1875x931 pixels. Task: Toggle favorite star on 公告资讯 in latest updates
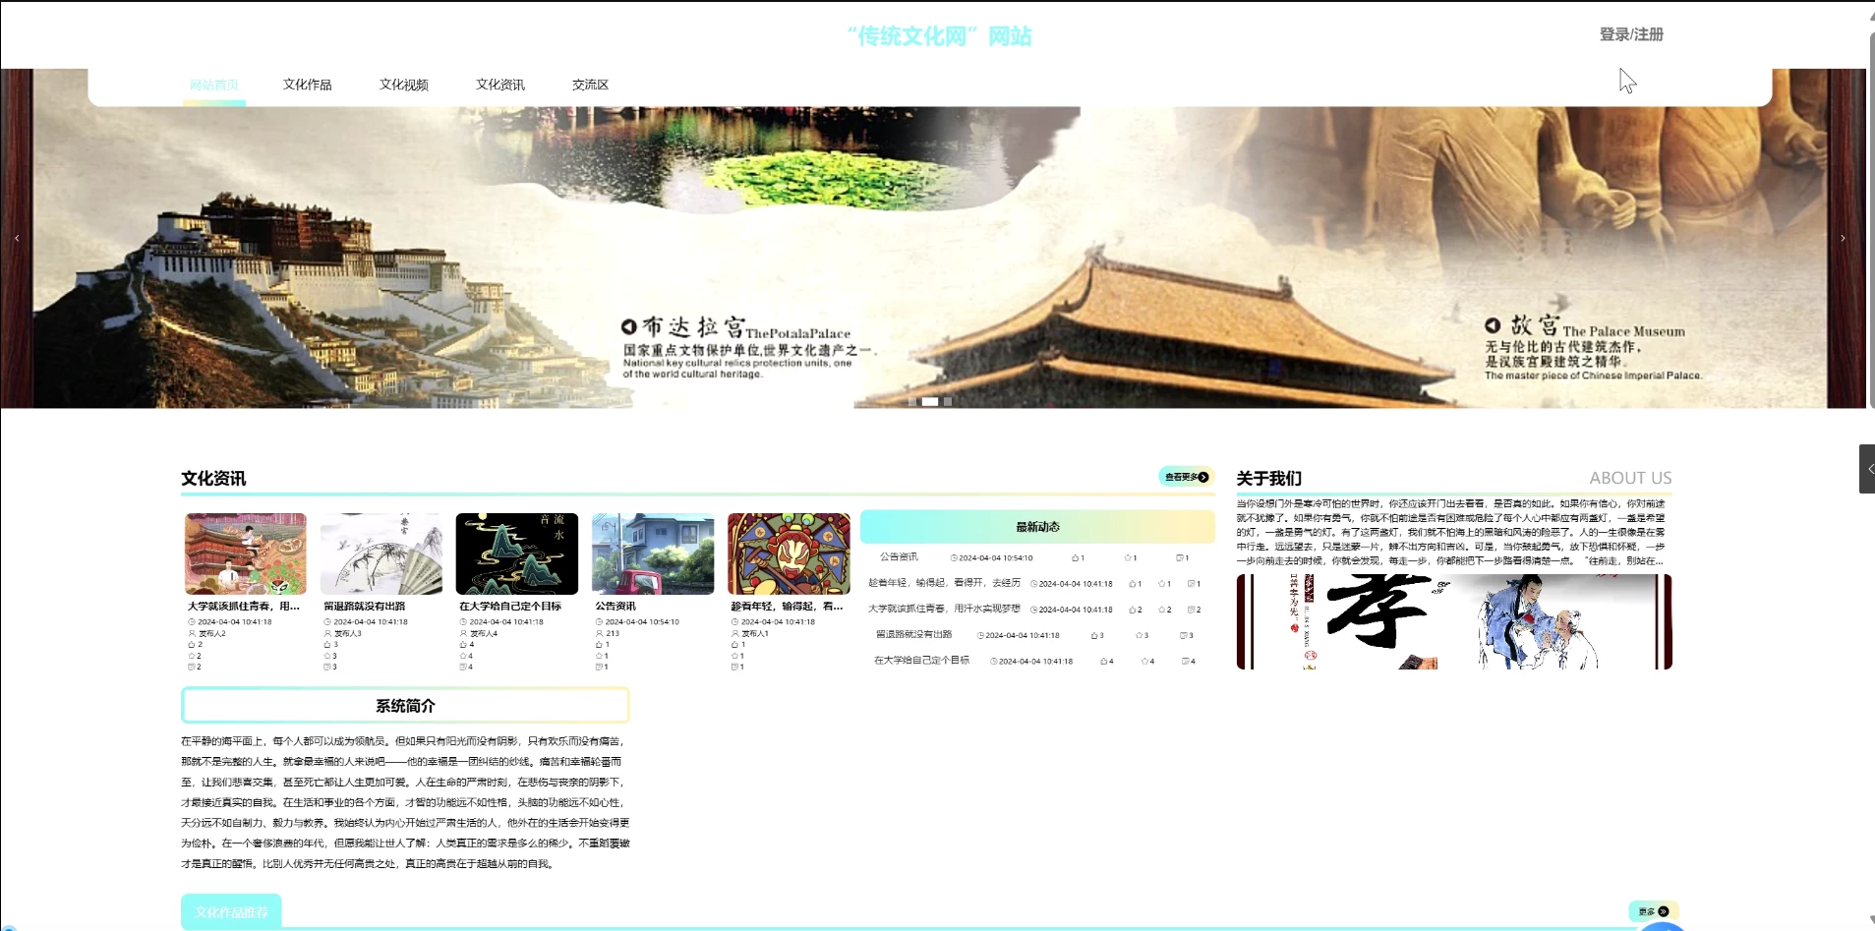pyautogui.click(x=1129, y=558)
